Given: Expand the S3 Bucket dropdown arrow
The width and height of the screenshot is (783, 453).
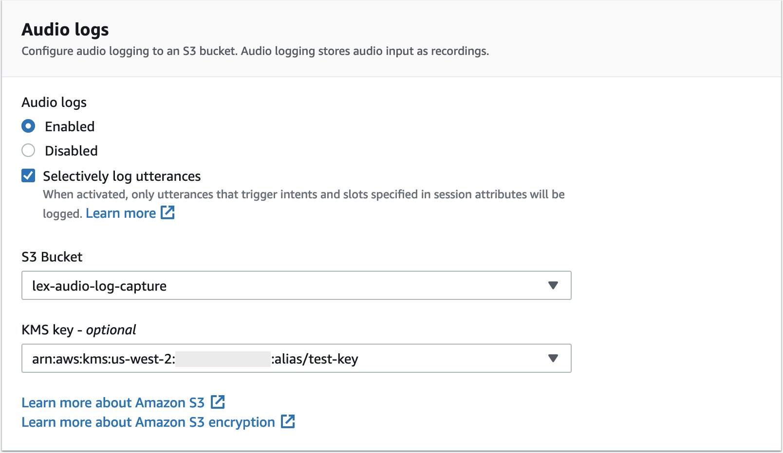Looking at the screenshot, I should click(x=553, y=285).
